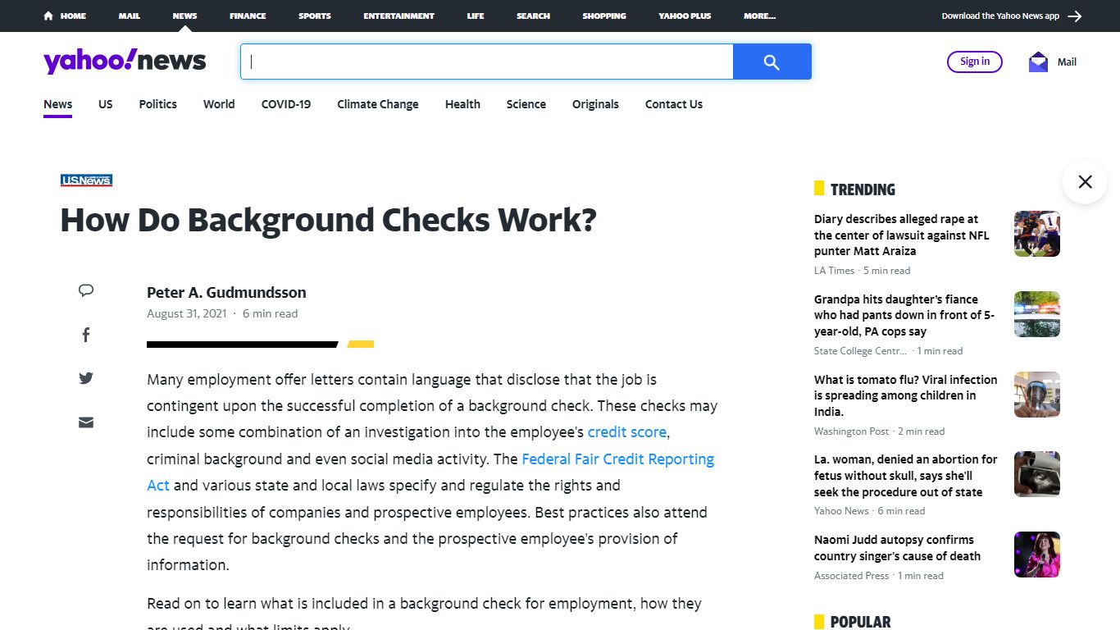Open the Contact Us tab
The width and height of the screenshot is (1120, 630).
click(x=674, y=104)
